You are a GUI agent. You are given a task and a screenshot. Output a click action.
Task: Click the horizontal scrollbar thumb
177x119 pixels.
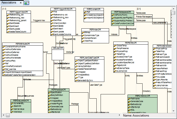tap(8, 115)
